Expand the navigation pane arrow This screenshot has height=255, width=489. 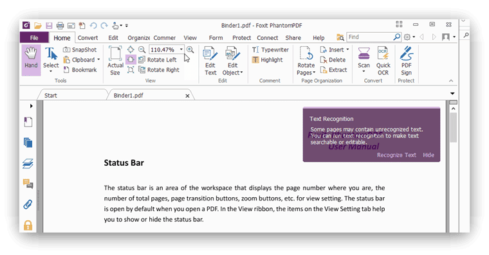coord(31,106)
